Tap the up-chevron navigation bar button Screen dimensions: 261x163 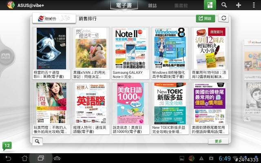pyautogui.click(x=57, y=158)
